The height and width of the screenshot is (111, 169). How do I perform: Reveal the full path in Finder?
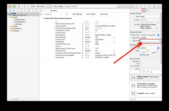click(x=157, y=28)
